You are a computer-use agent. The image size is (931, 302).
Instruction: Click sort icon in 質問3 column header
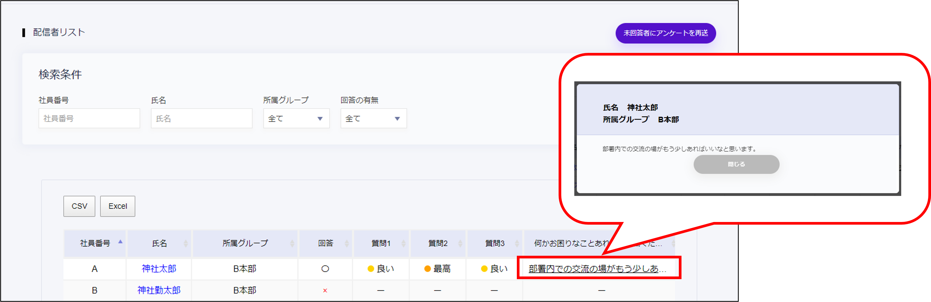pos(517,244)
